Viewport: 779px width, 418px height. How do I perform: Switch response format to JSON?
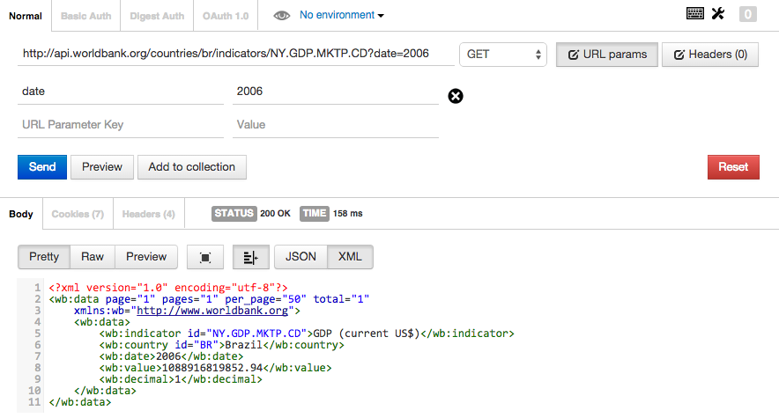point(300,257)
